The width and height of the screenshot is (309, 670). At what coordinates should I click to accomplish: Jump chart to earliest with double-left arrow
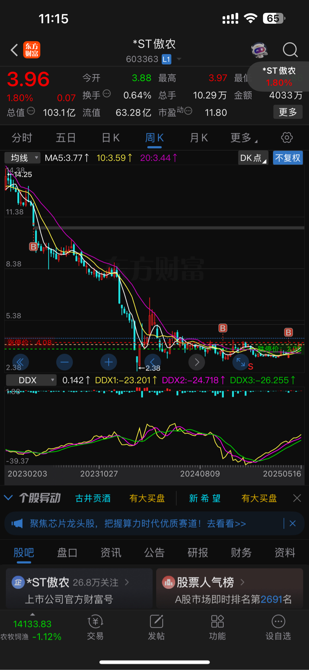20,362
